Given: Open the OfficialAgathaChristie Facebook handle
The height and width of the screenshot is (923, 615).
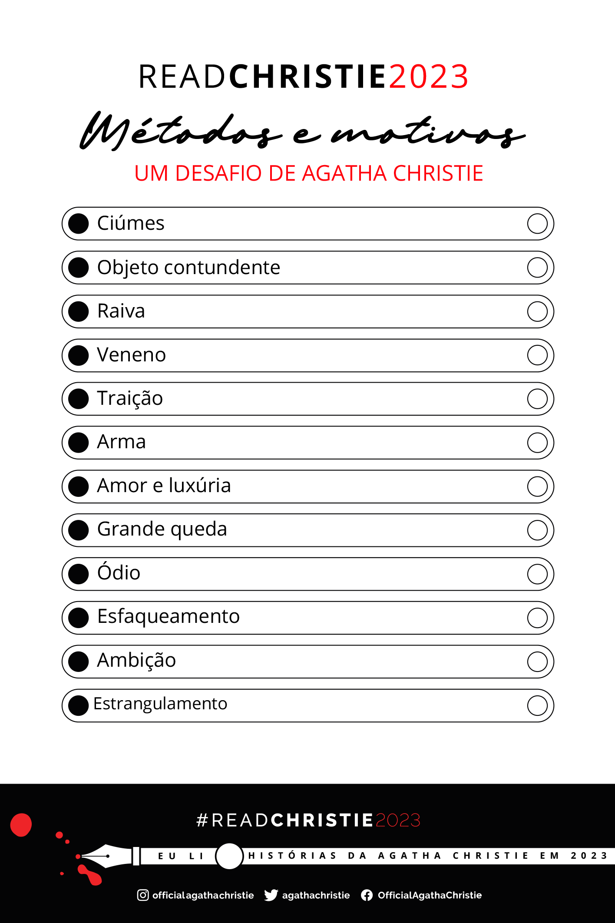Looking at the screenshot, I should click(x=430, y=895).
